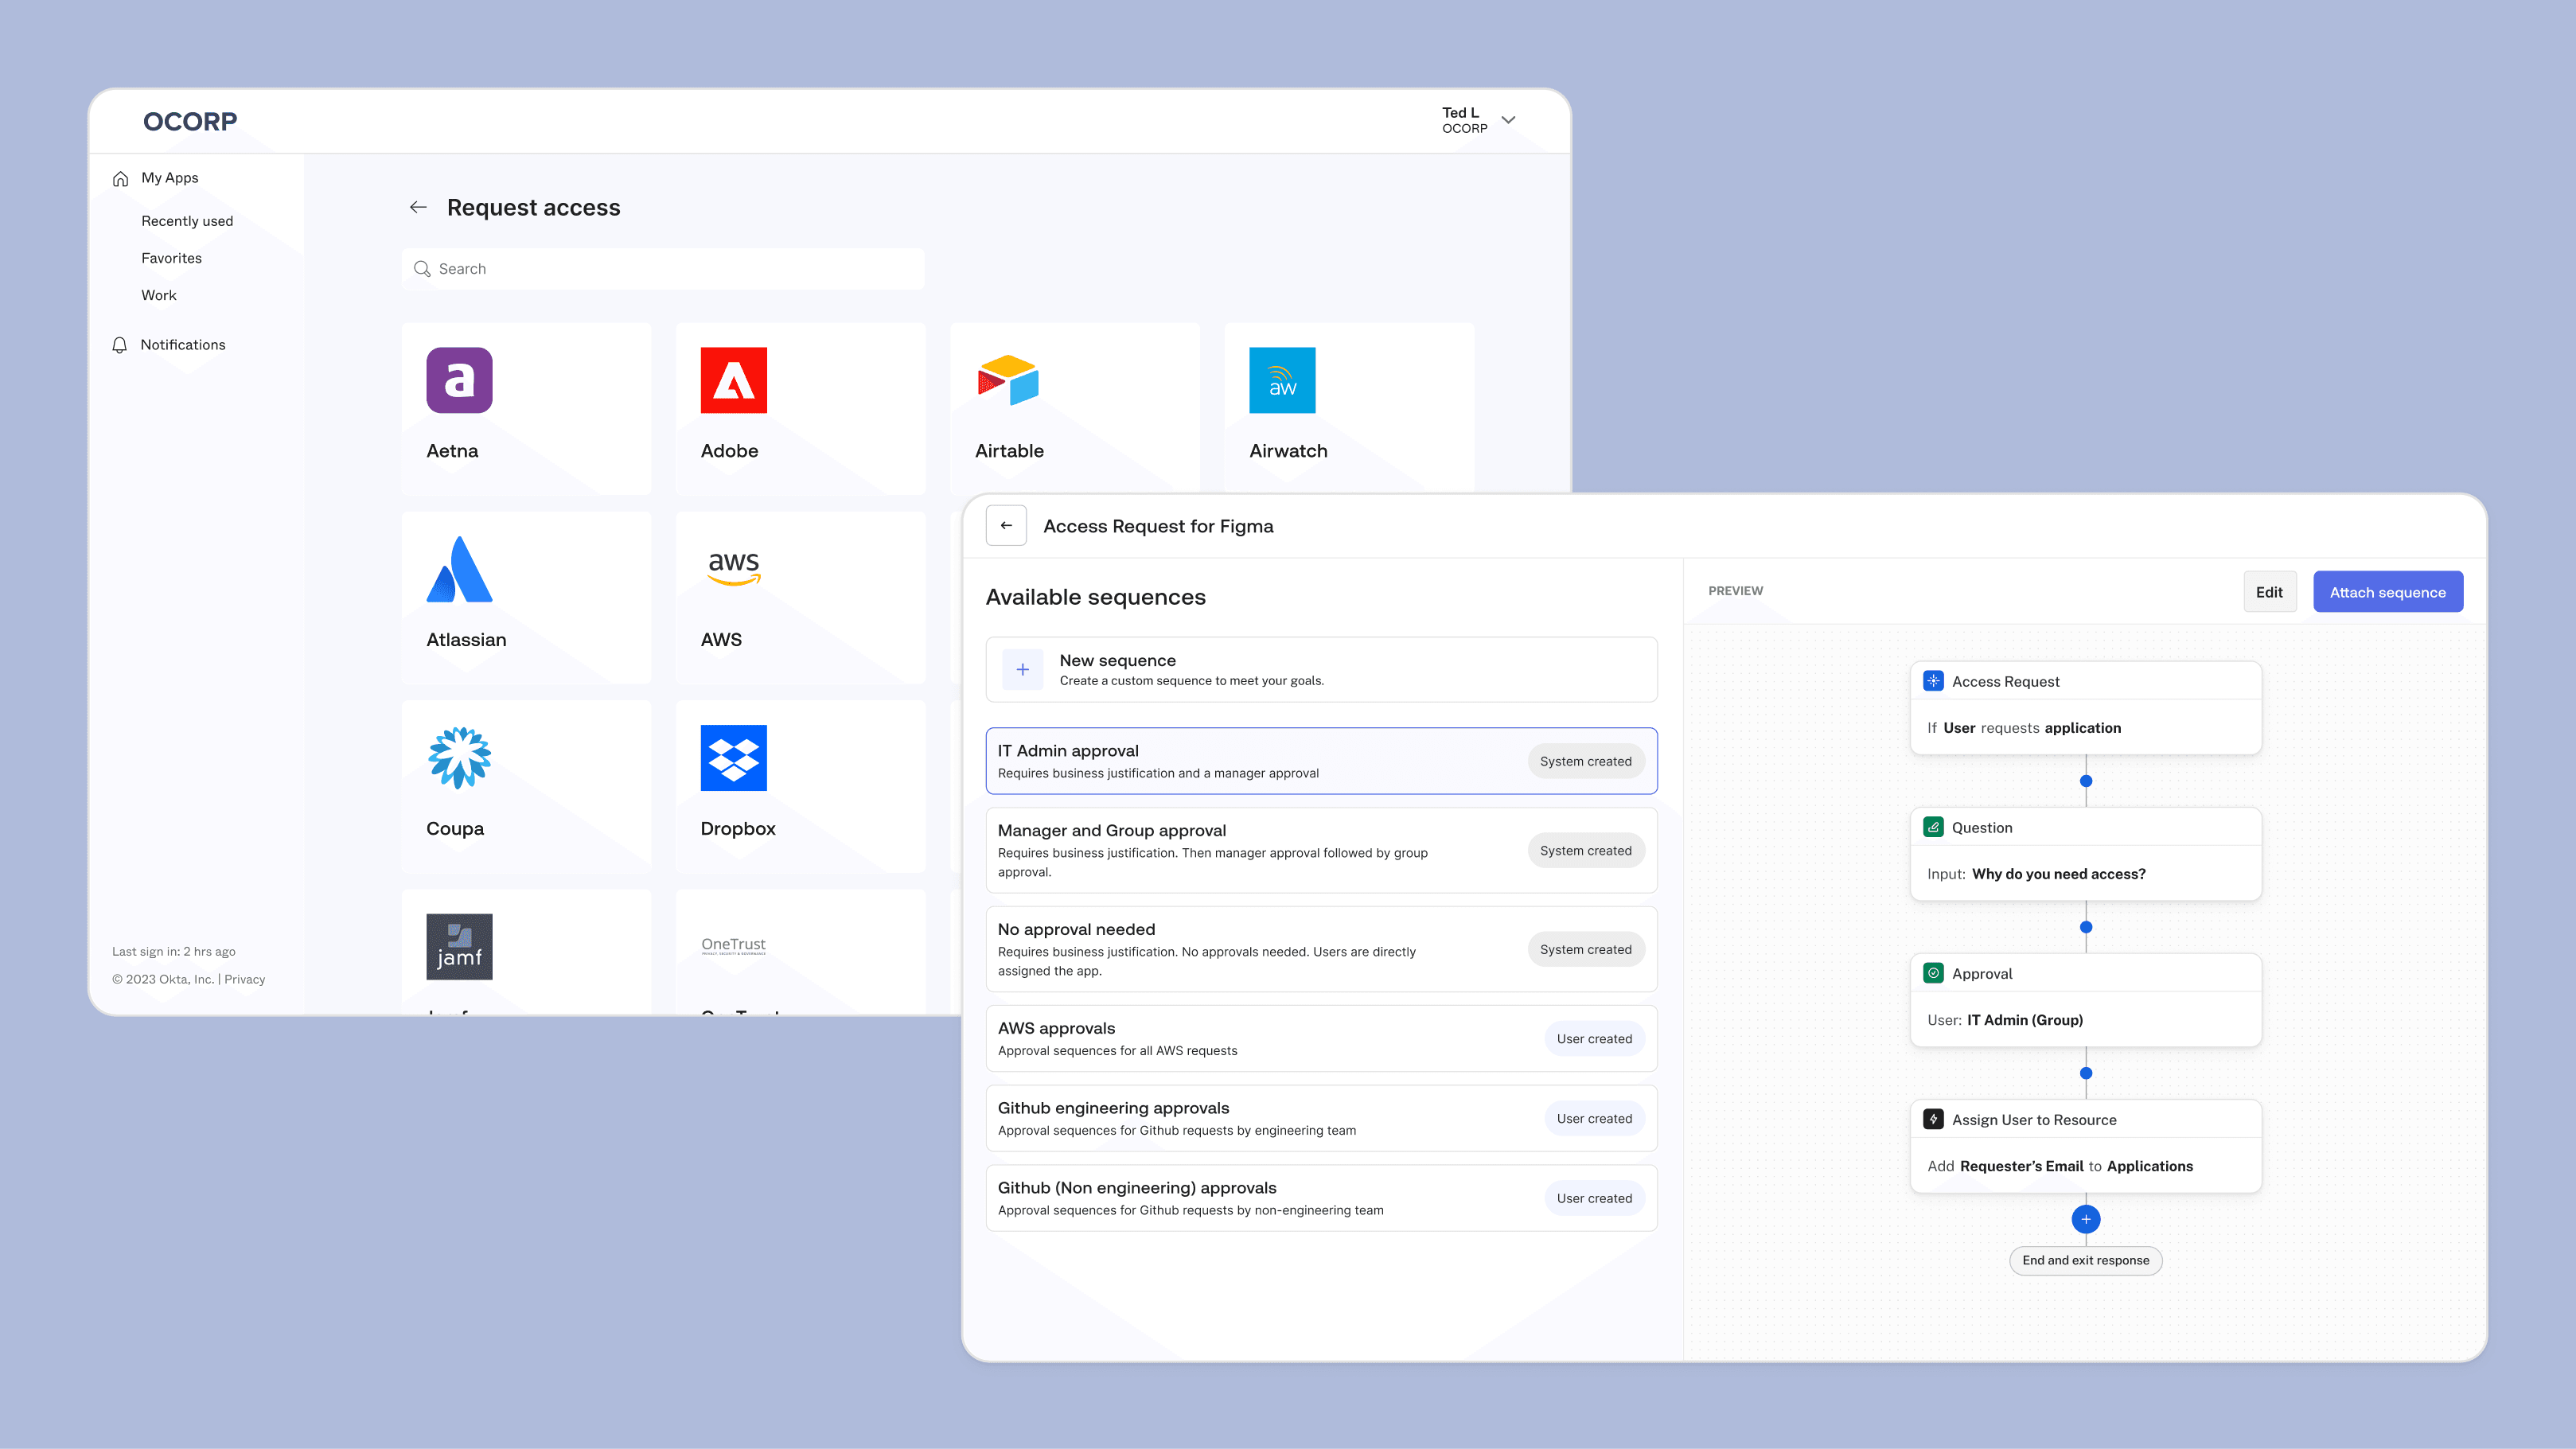2576x1449 pixels.
Task: Open the Jamf app icon
Action: tap(459, 947)
